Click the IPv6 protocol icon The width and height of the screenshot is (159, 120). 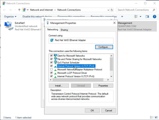point(55,77)
